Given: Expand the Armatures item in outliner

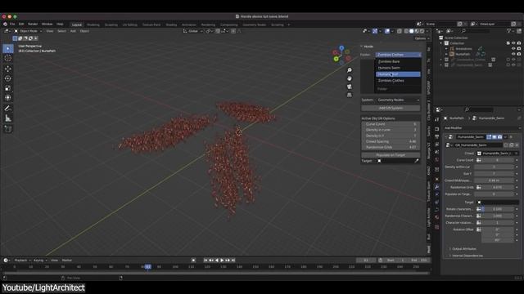Looking at the screenshot, I should [x=446, y=49].
